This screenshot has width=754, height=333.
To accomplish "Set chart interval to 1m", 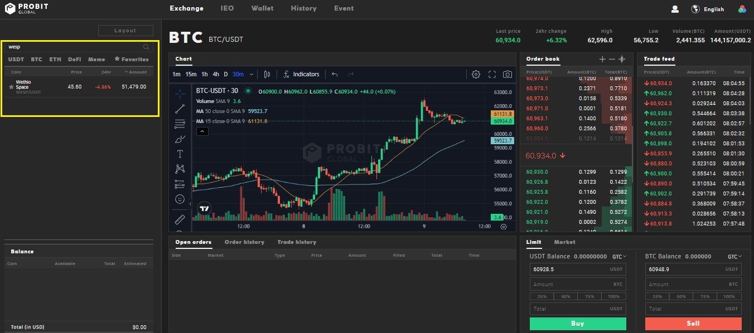I will (176, 74).
